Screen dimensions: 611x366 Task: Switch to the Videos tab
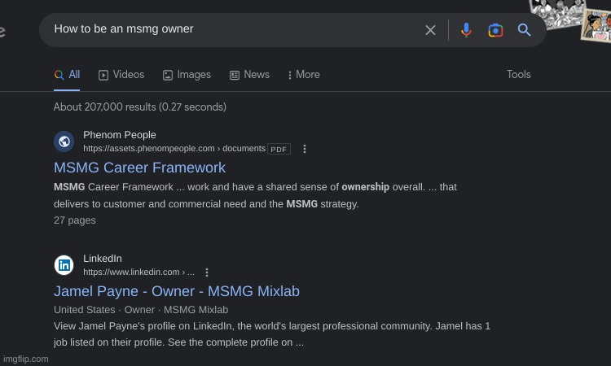[121, 75]
